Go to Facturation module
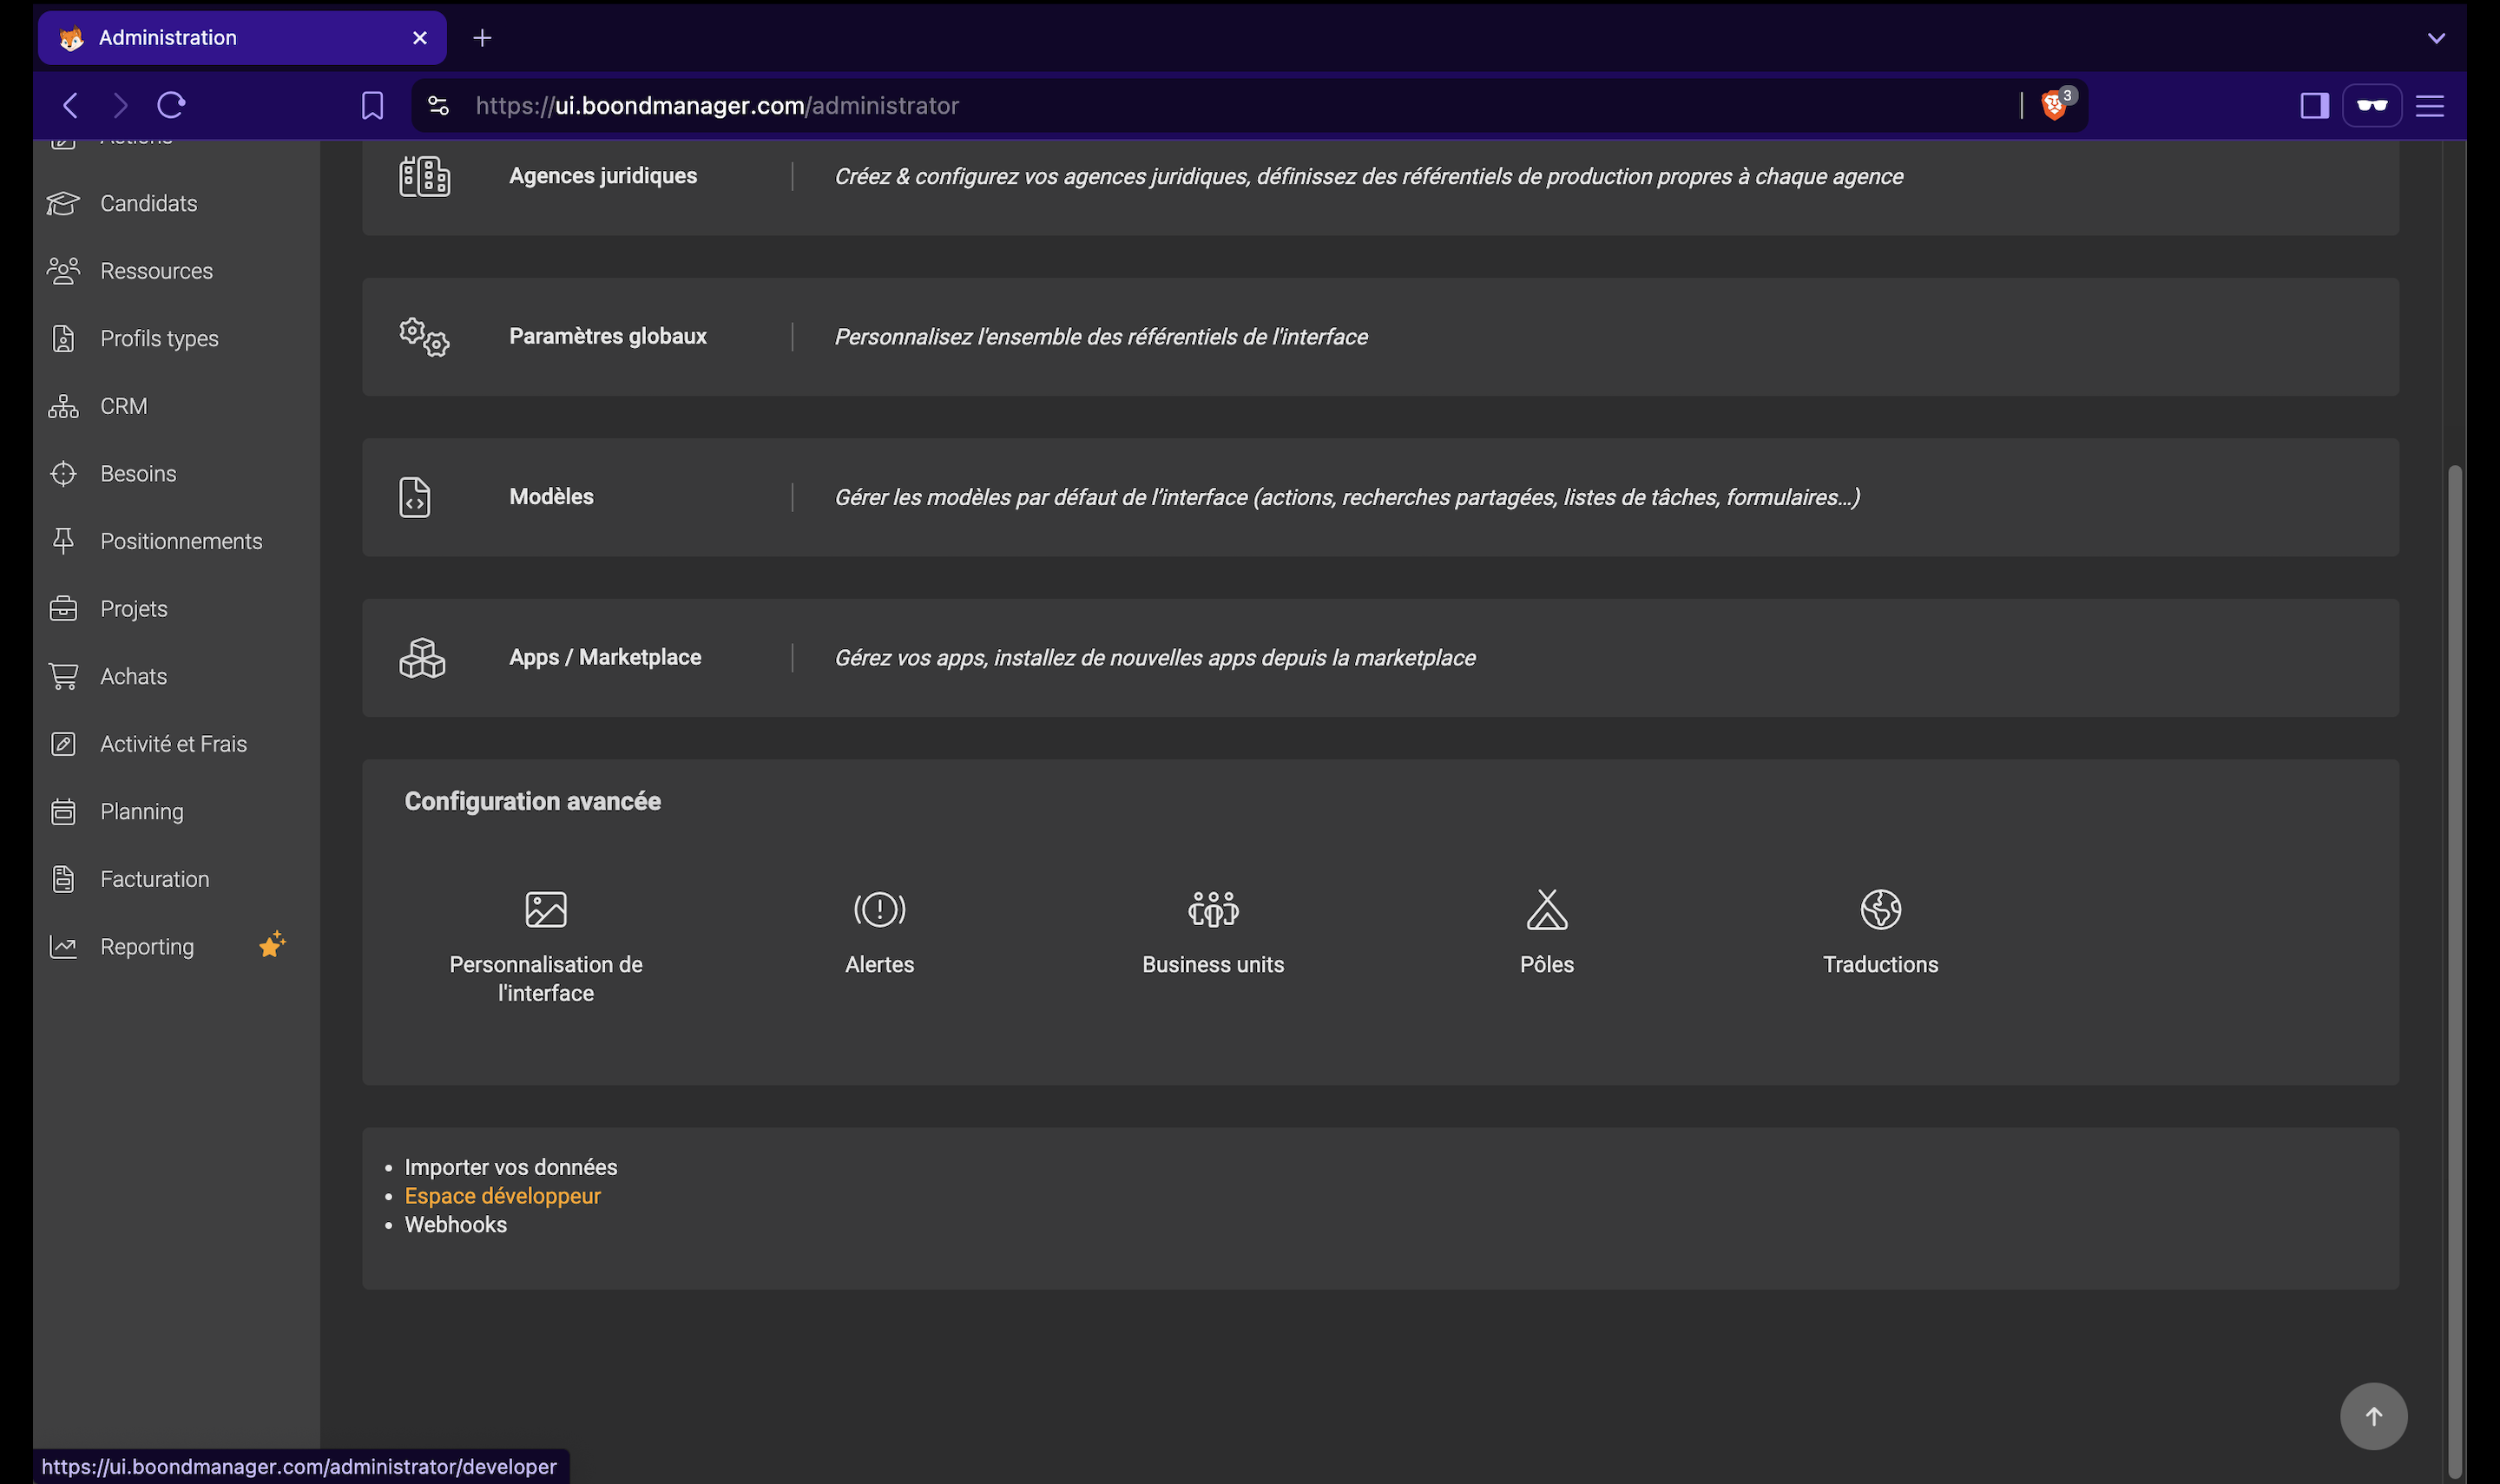 154,879
